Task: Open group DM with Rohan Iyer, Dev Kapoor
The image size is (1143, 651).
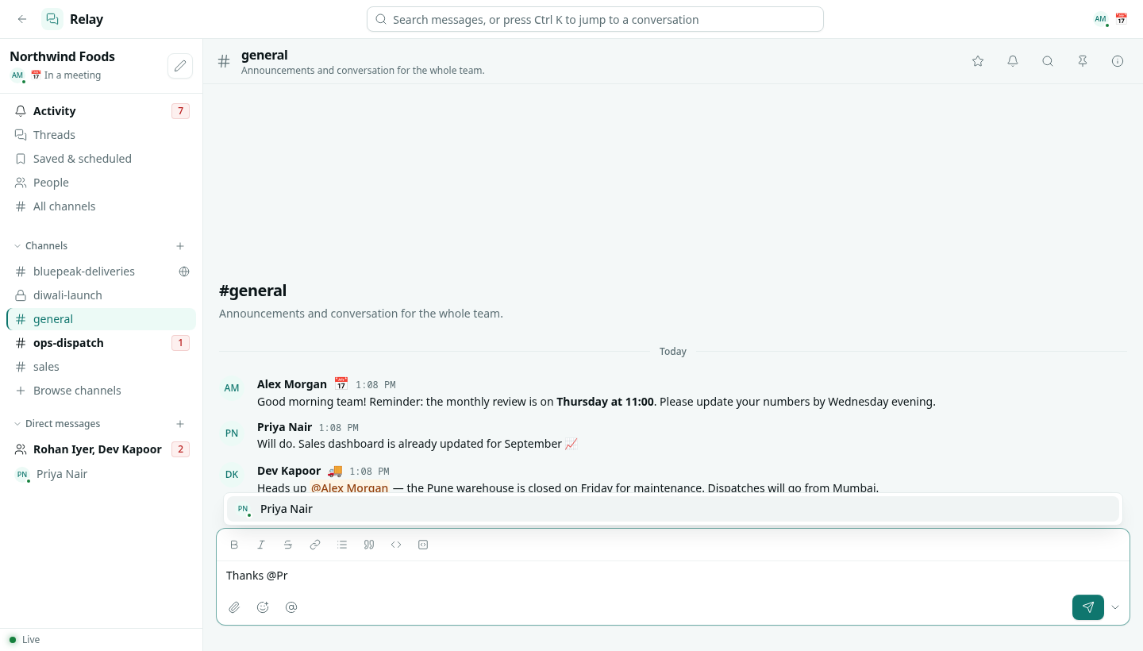Action: tap(101, 449)
